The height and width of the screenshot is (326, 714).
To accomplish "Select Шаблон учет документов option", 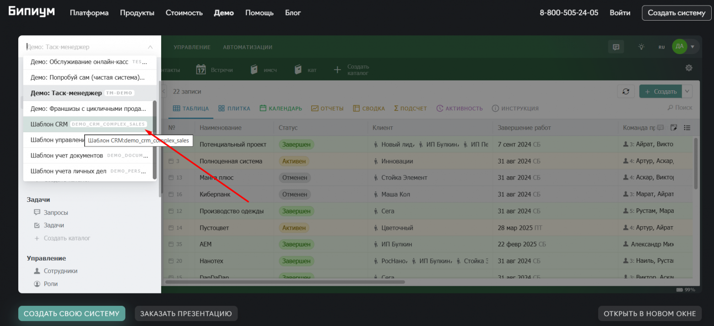I will 87,155.
